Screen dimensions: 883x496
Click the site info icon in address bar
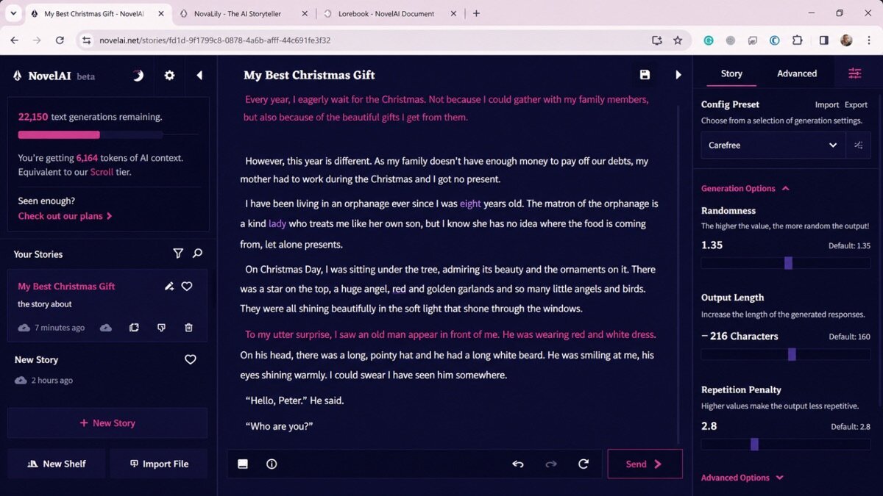click(x=86, y=40)
